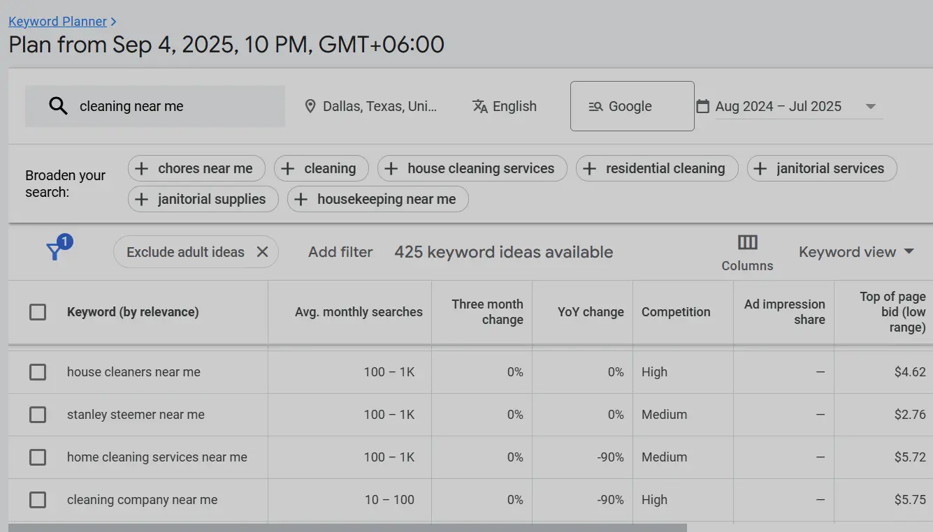
Task: Sort by Avg. monthly searches column
Action: pyautogui.click(x=359, y=312)
